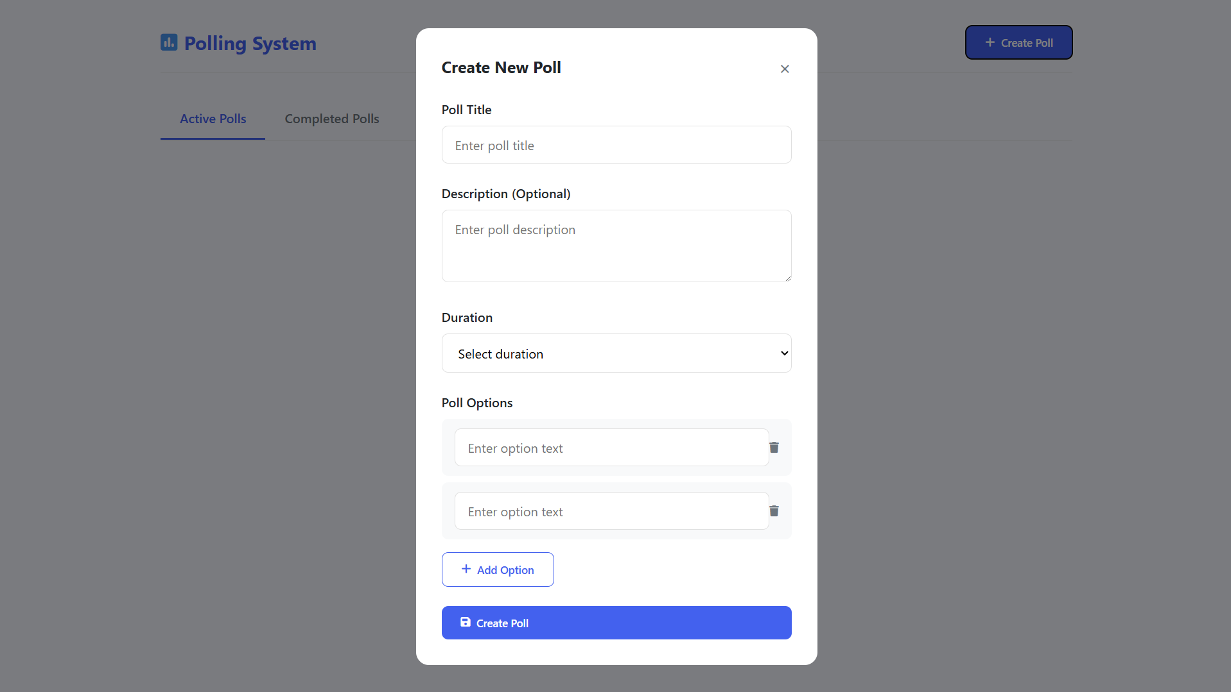Open the Select duration dropdown

(x=616, y=353)
